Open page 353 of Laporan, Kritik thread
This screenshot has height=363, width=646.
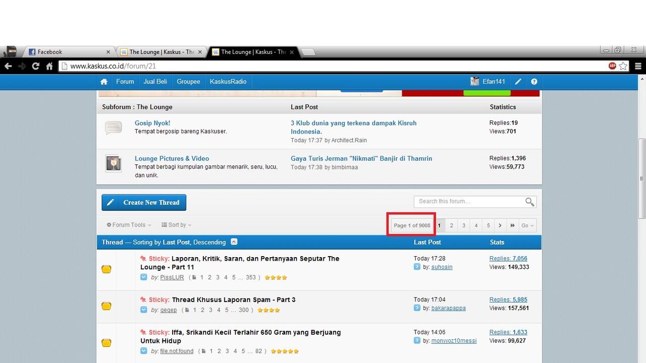(251, 277)
